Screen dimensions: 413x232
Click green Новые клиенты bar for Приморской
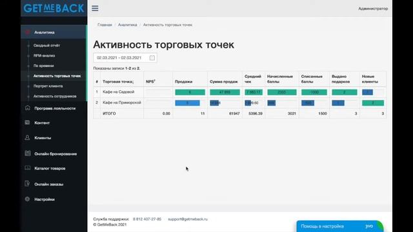tap(373, 103)
